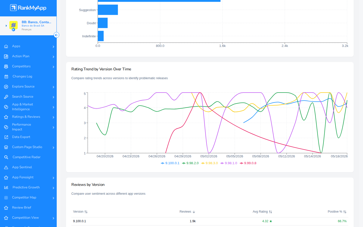Viewport: 363px width, 227px height.
Task: Toggle the 9.98.1.0 series in chart legend
Action: pyautogui.click(x=229, y=163)
